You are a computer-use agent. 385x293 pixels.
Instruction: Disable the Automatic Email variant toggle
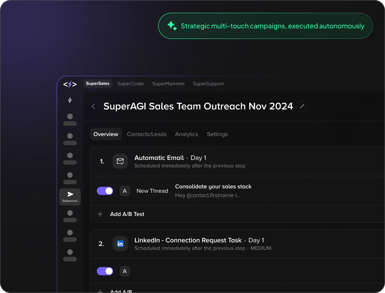pos(105,191)
